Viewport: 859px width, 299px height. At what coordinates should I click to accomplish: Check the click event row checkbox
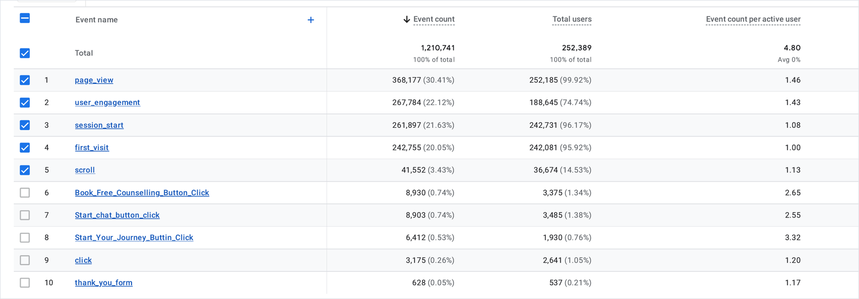[25, 260]
